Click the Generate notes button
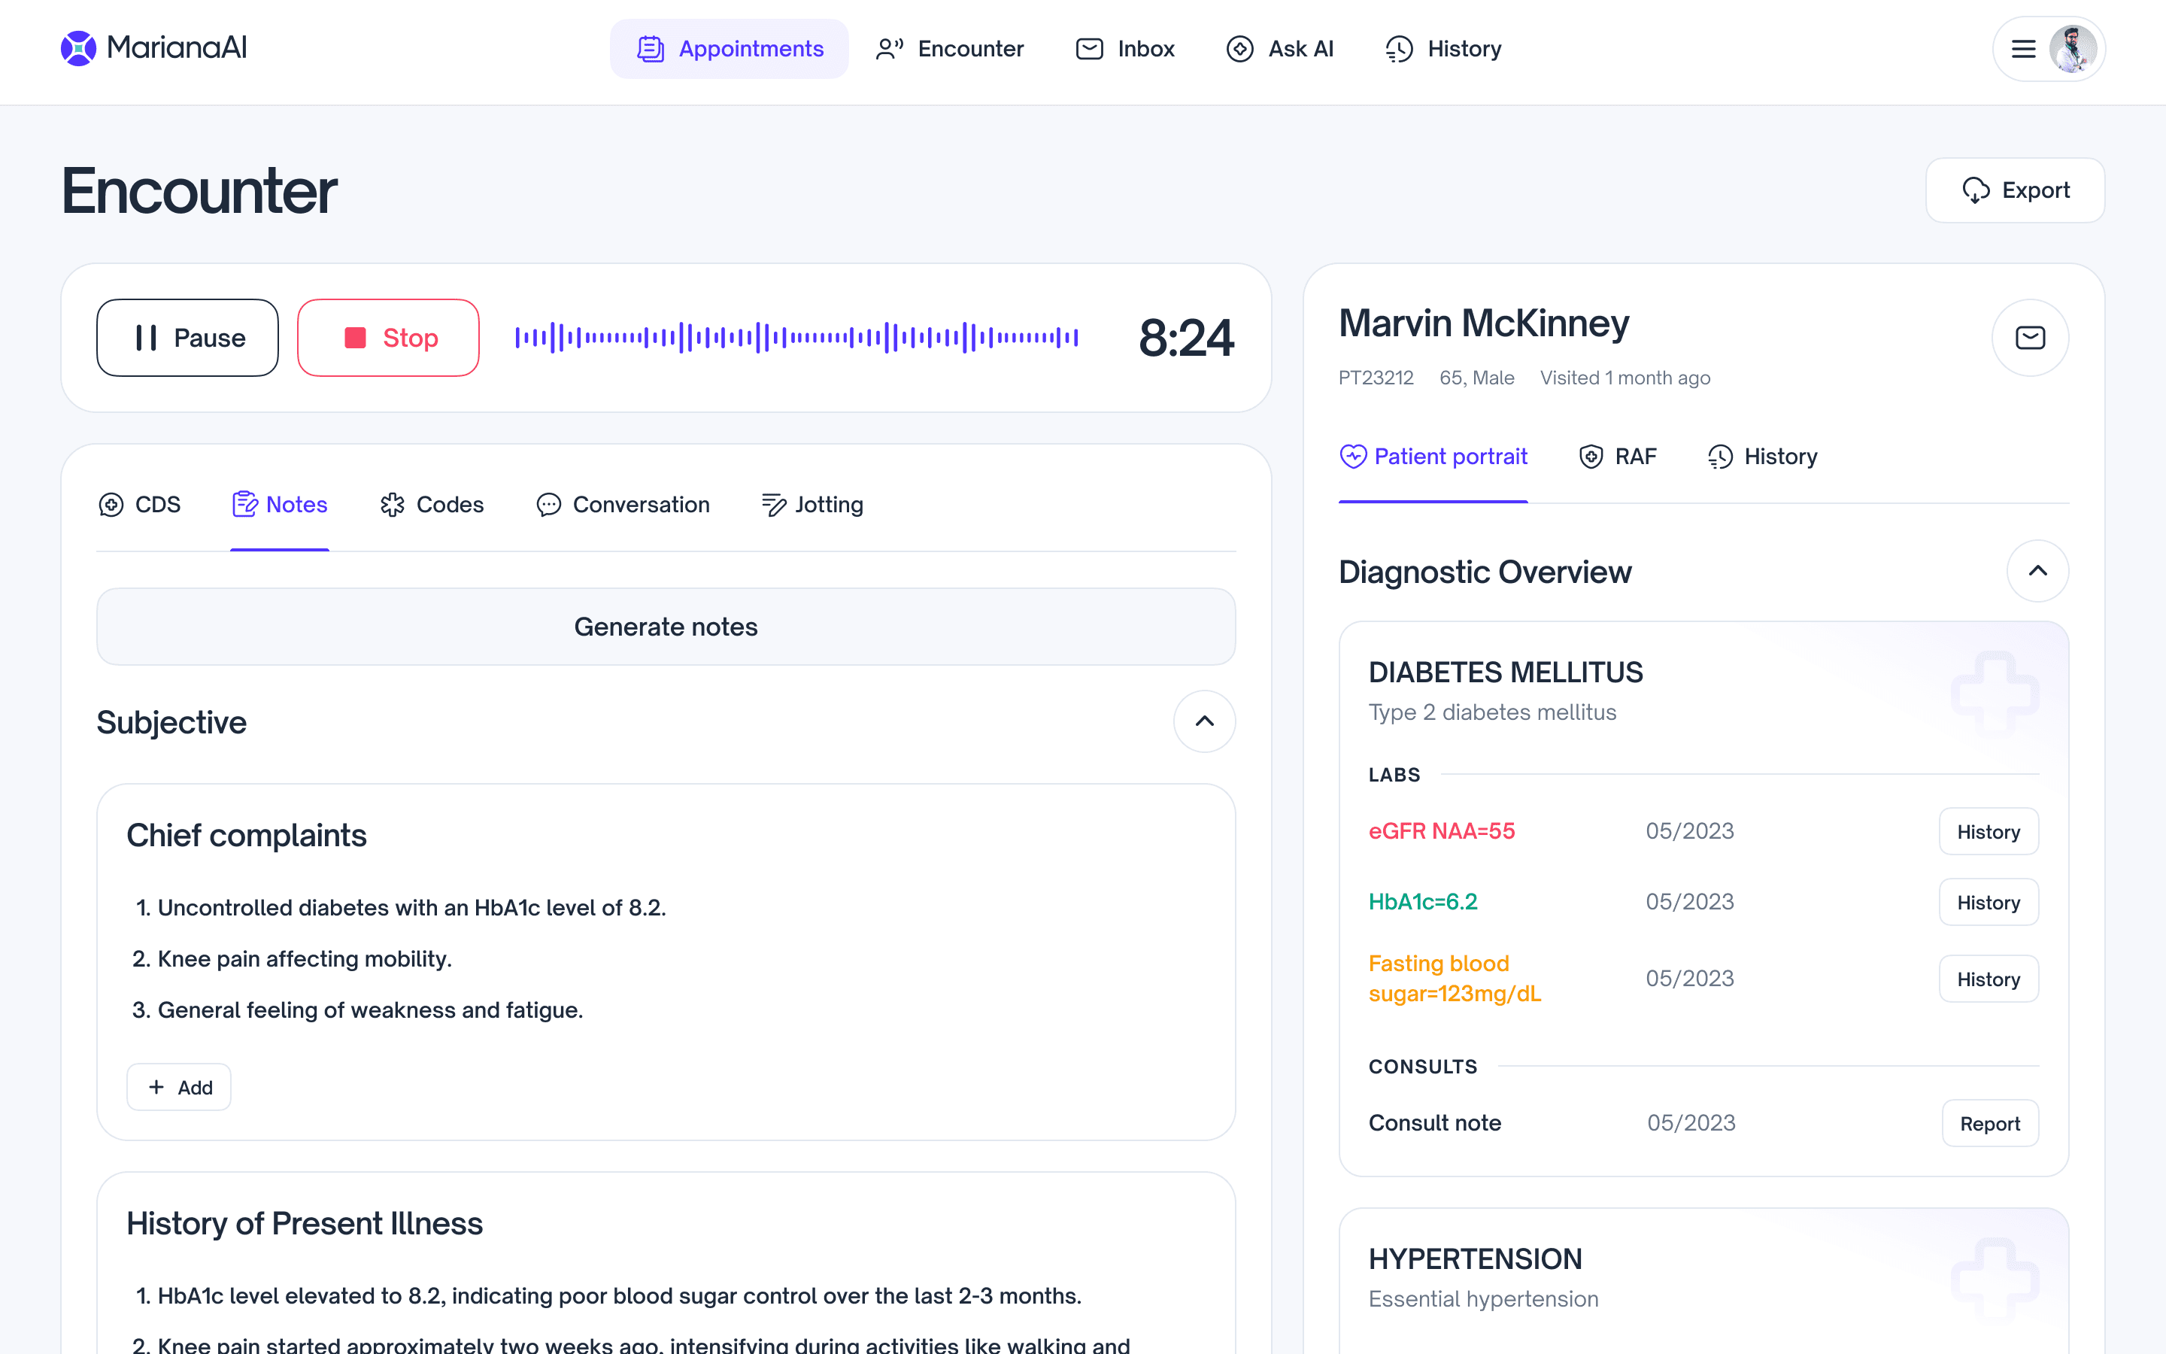Image resolution: width=2166 pixels, height=1354 pixels. click(666, 627)
